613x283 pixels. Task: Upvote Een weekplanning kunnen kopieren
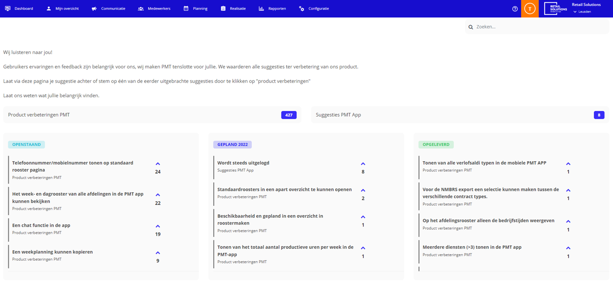(x=158, y=253)
